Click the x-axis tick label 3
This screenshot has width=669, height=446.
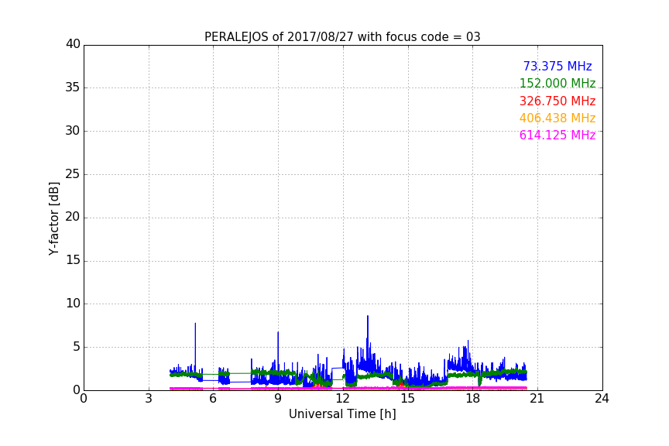[149, 399]
